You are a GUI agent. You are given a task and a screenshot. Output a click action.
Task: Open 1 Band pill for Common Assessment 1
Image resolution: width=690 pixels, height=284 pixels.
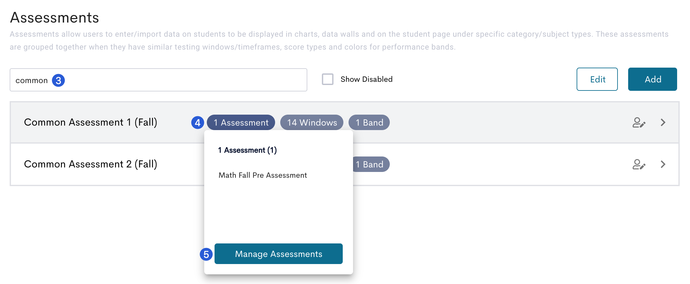tap(369, 123)
